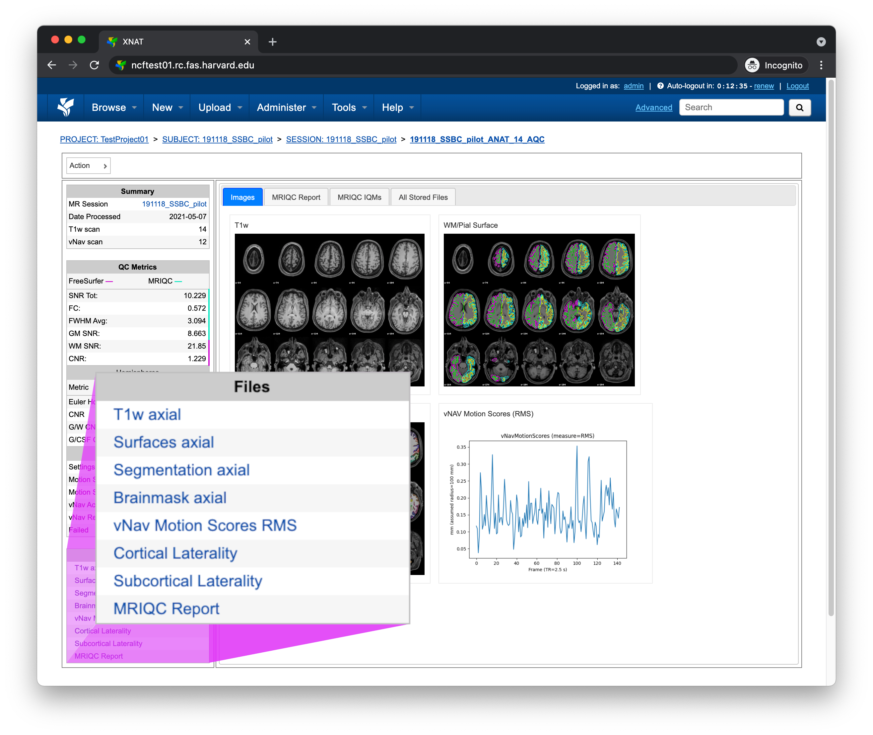The image size is (873, 735).
Task: Click the renew auto-logout link
Action: pyautogui.click(x=764, y=86)
